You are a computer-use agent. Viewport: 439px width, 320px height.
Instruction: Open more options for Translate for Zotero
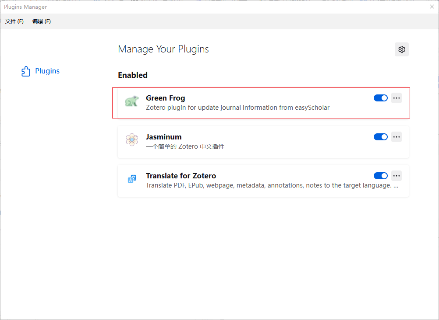pos(397,175)
